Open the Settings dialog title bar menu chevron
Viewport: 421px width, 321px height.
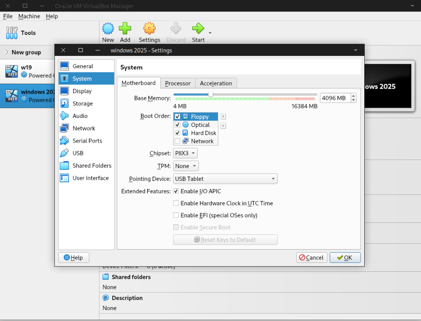pyautogui.click(x=356, y=50)
